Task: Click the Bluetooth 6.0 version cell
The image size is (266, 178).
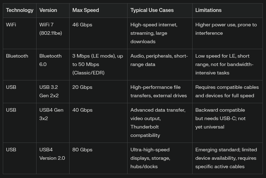Action: [50, 60]
